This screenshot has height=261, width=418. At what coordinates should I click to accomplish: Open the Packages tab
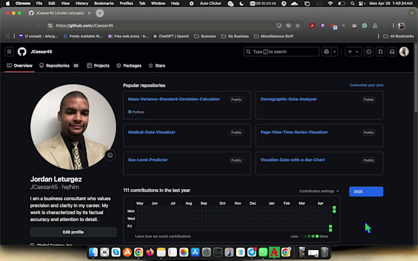tap(128, 66)
